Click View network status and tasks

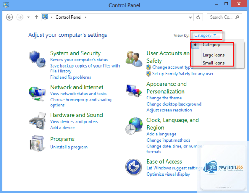[78, 94]
